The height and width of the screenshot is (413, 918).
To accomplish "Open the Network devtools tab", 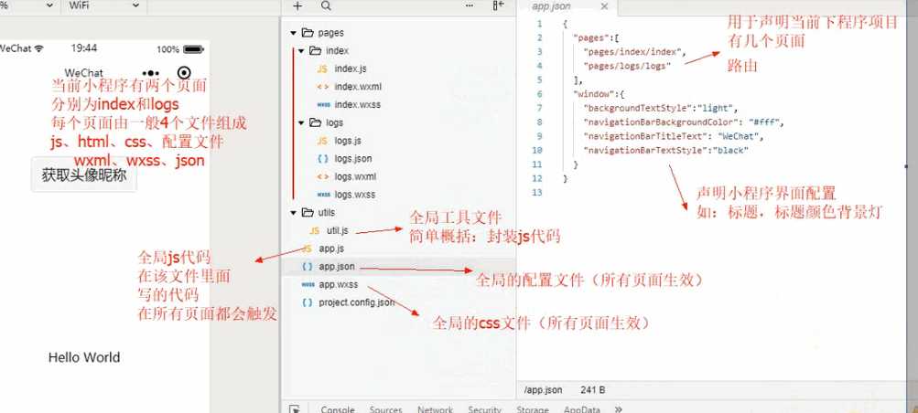I will (435, 409).
